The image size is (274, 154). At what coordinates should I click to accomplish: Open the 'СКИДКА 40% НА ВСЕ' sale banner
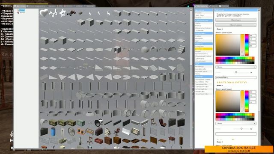click(x=239, y=149)
